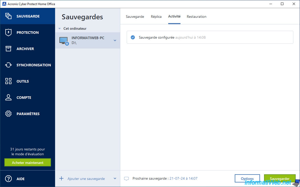Open the Protection shield icon
Image resolution: width=300 pixels, height=187 pixels.
(8, 33)
